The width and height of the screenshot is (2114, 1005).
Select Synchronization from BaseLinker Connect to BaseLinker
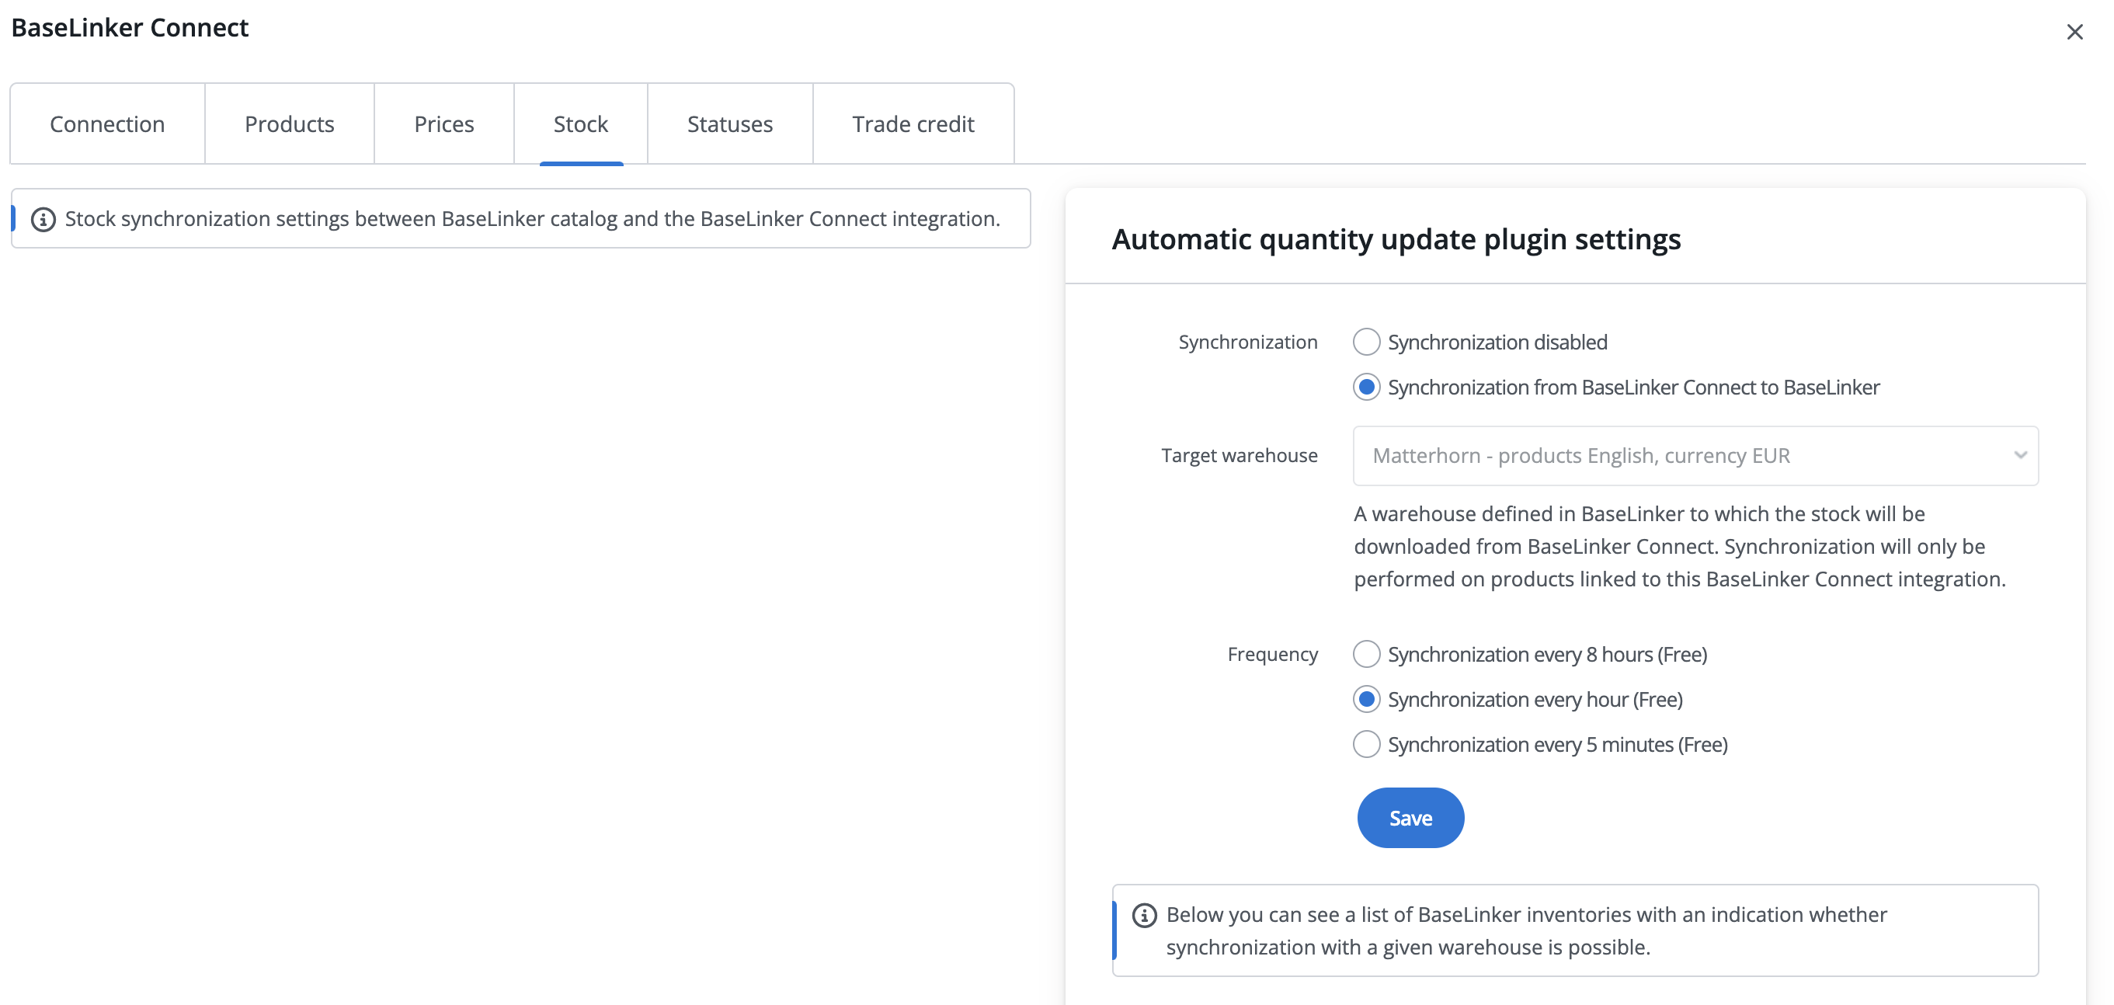point(1365,388)
